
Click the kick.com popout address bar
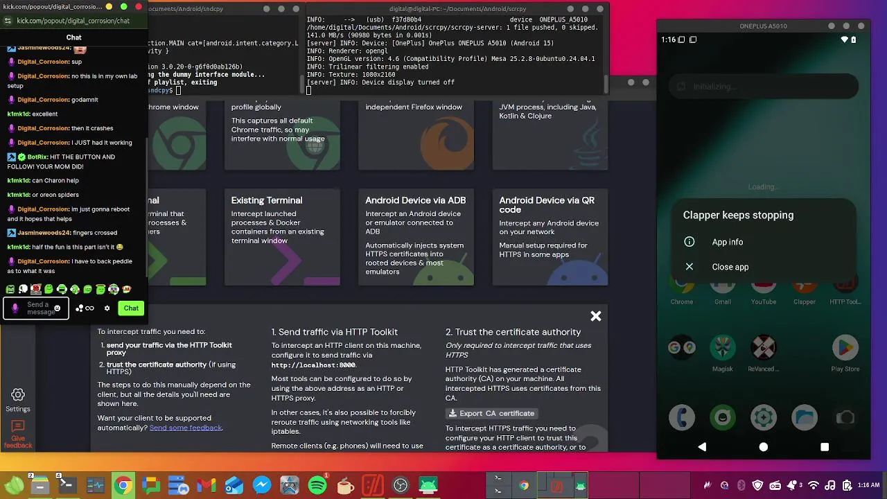coord(73,21)
